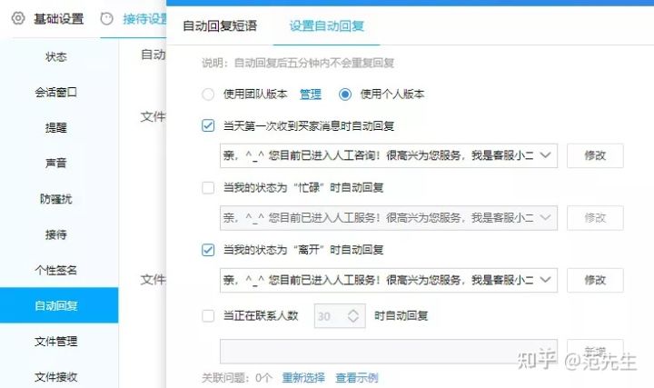The width and height of the screenshot is (654, 388).
Task: Click 修改 for the 忙碌 reply
Action: (595, 218)
